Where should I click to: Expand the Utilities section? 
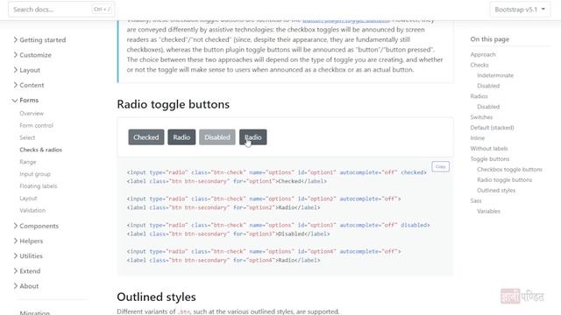click(x=28, y=256)
